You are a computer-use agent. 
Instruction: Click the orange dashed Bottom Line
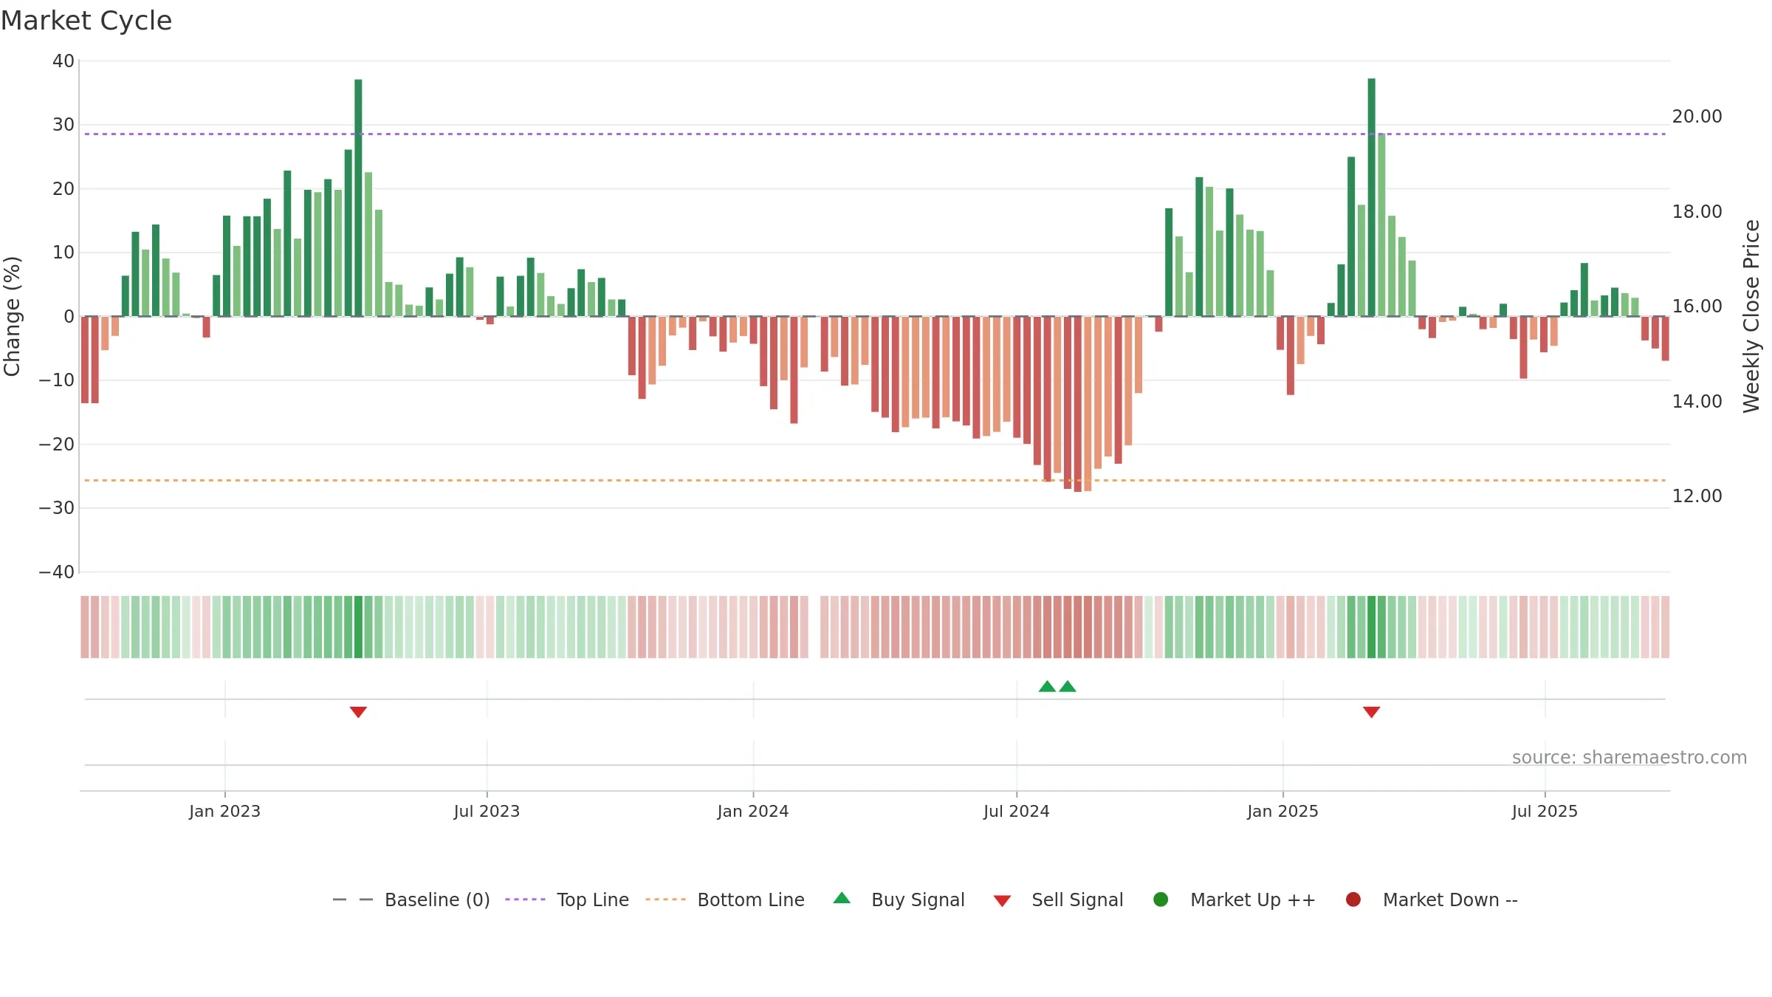tap(875, 480)
